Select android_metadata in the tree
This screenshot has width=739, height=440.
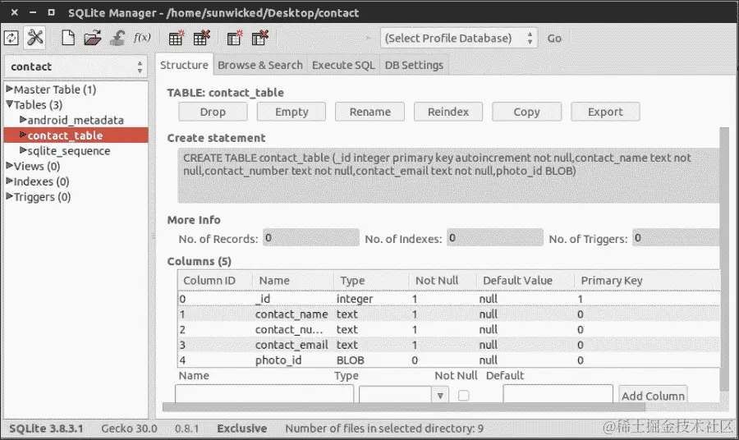click(76, 120)
